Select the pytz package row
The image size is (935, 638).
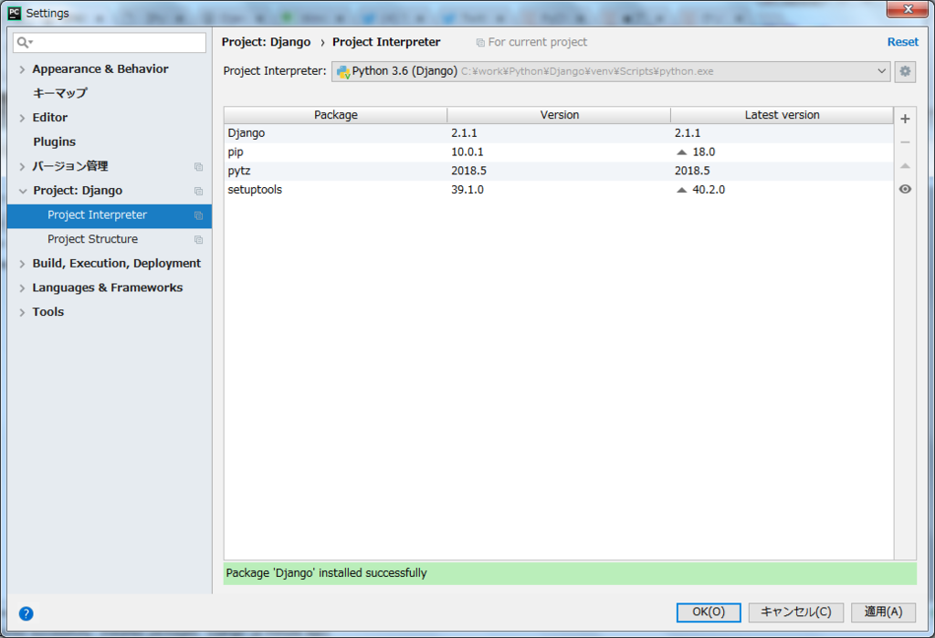pyautogui.click(x=559, y=171)
